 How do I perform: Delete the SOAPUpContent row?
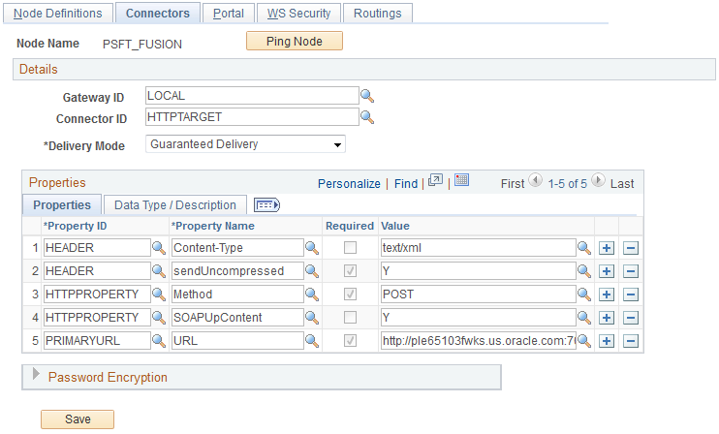click(x=631, y=318)
